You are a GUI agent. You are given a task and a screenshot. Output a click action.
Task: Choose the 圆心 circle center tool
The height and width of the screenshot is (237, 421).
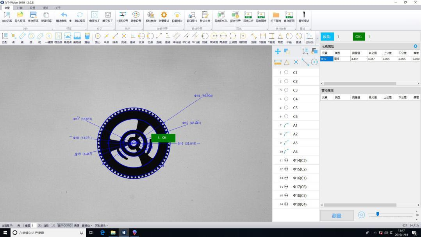(x=98, y=38)
